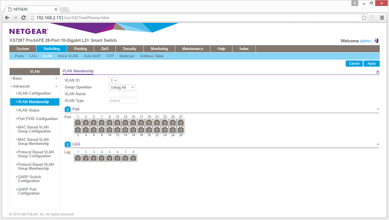Open the Help main tab

(x=222, y=49)
